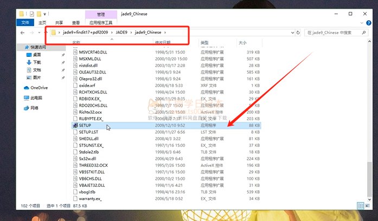Image resolution: width=378 pixels, height=221 pixels.
Task: Select the VB6CHS.DLL file name
Action: pyautogui.click(x=90, y=179)
